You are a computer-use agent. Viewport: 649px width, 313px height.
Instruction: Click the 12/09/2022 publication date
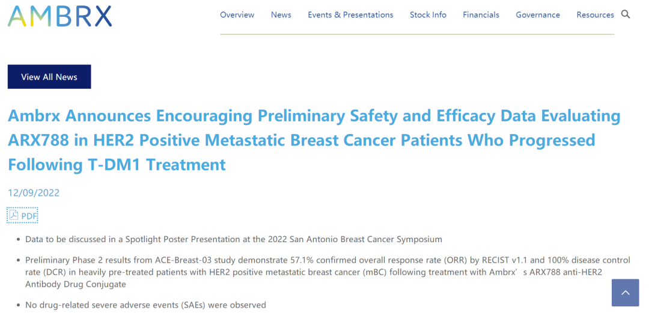pos(34,193)
